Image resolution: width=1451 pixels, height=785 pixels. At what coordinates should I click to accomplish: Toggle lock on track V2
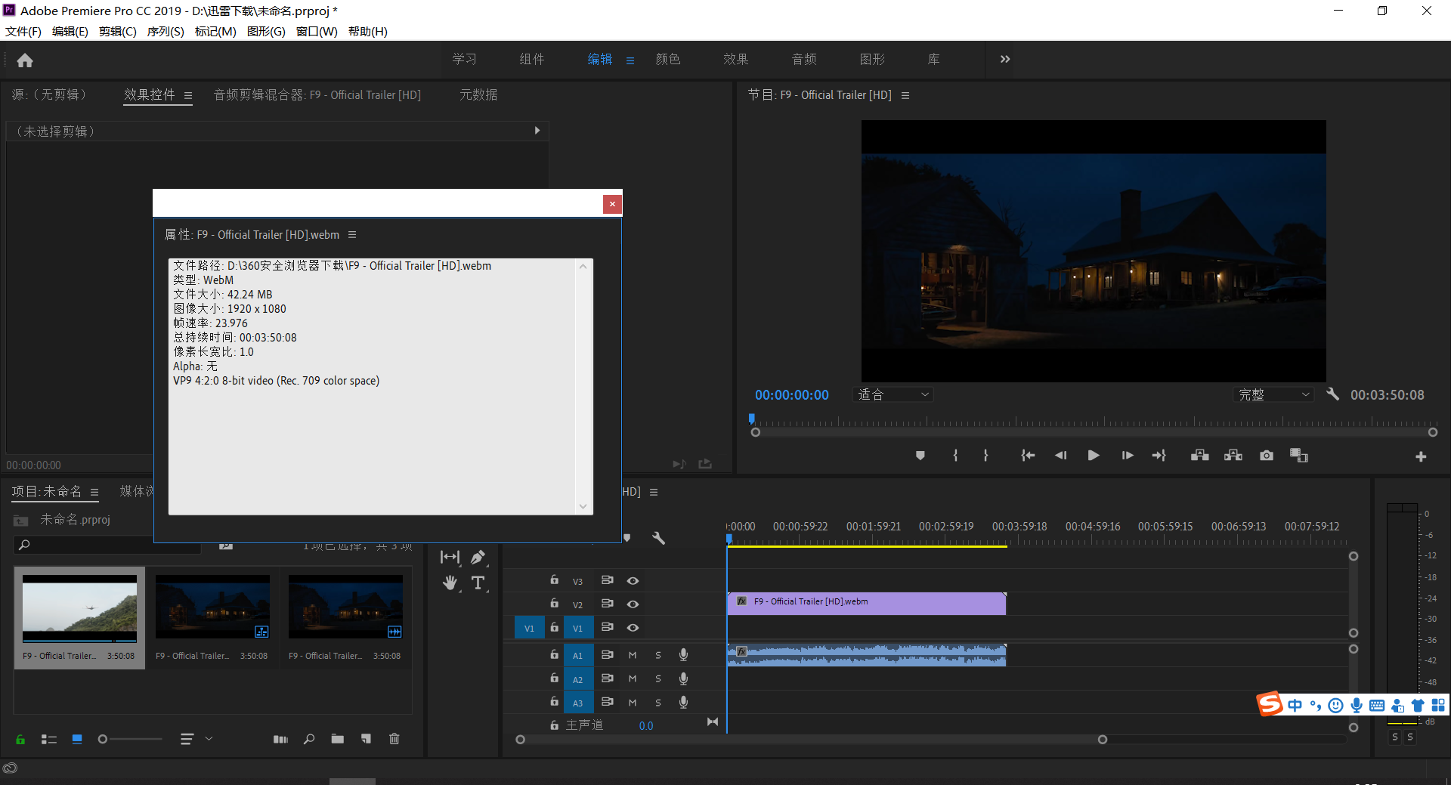pyautogui.click(x=554, y=604)
